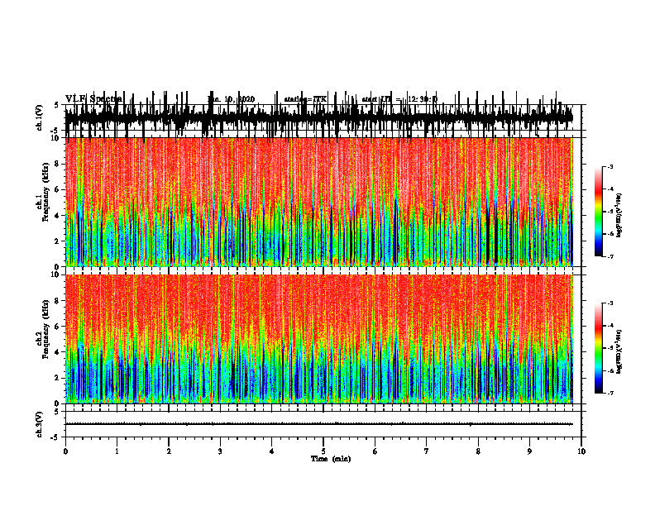Click the '8' minute tick on the time axis

(478, 451)
